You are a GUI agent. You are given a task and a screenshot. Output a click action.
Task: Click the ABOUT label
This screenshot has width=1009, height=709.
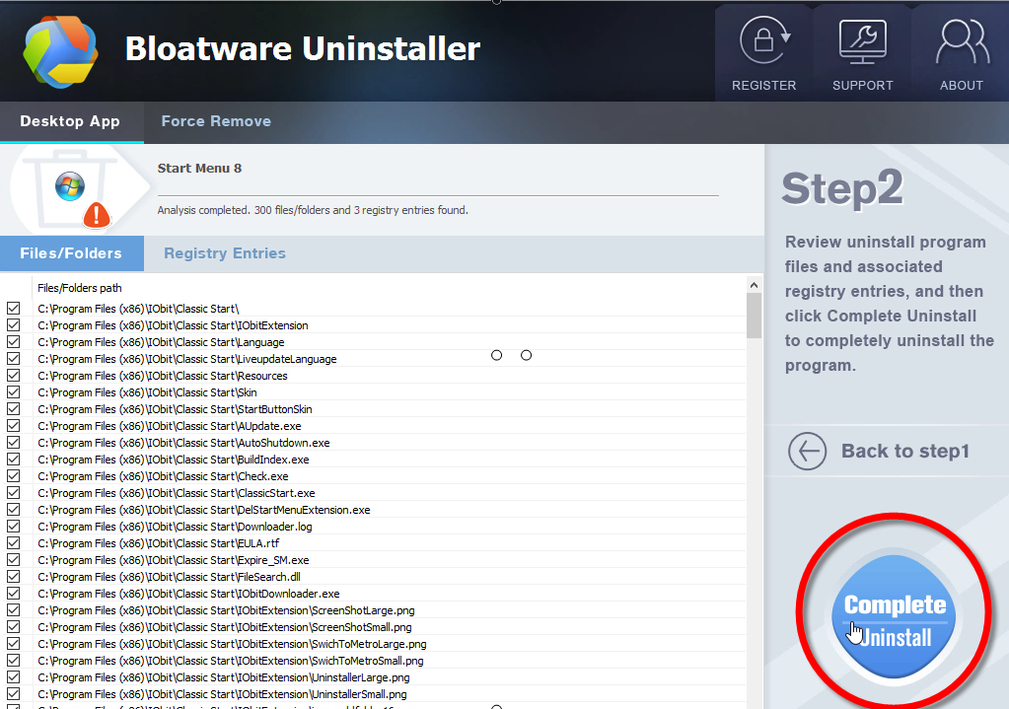point(962,86)
